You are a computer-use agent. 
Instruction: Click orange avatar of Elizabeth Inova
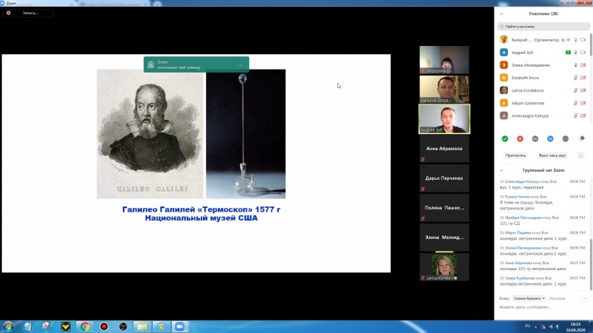pyautogui.click(x=504, y=78)
